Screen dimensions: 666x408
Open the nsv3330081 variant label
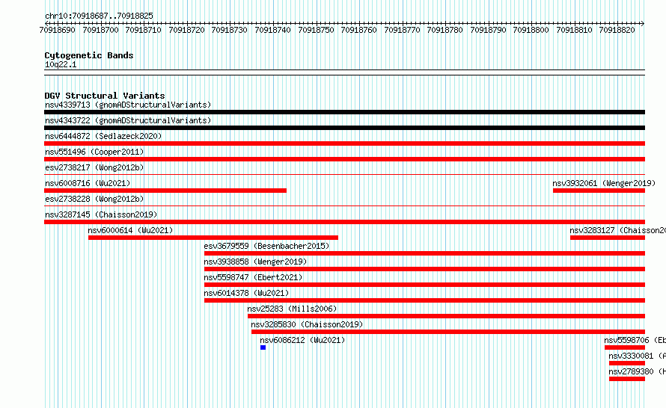point(637,356)
